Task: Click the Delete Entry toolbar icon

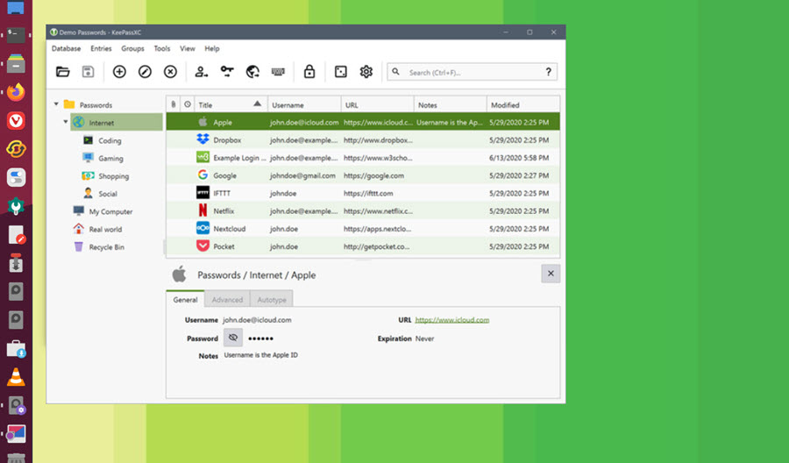Action: 171,72
